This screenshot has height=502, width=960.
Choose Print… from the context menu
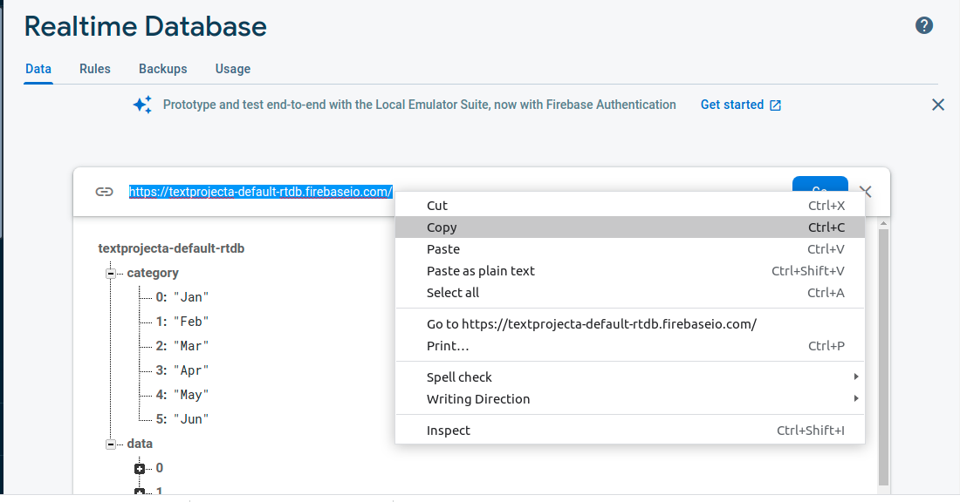(630, 346)
